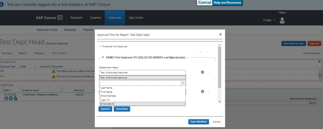323x129 pixels.
Task: Click warning icon on 'nature of this event' exception
Action: 54,77
